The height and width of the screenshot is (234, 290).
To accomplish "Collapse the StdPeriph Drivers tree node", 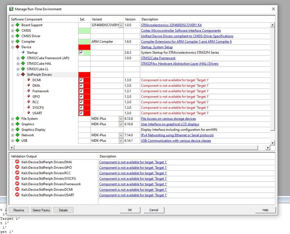I will [18, 75].
